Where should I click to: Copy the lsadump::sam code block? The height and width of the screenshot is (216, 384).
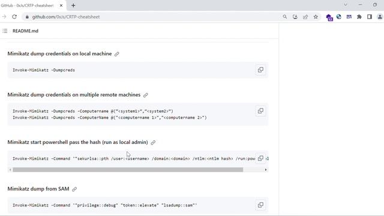[260, 205]
